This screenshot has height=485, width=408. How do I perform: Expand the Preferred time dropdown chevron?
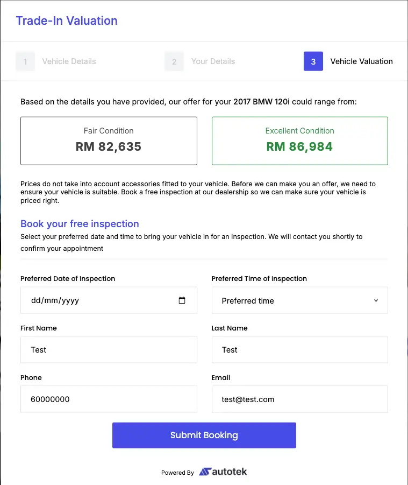376,300
